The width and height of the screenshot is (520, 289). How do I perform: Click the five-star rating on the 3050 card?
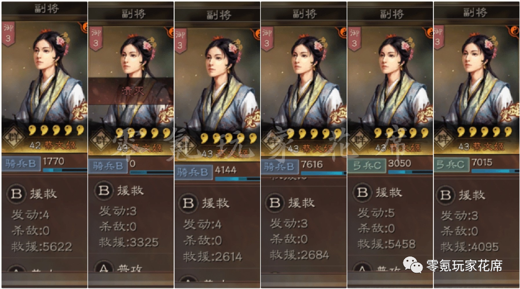point(401,133)
